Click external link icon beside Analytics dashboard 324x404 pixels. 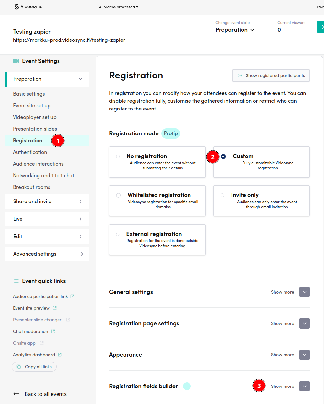60,355
